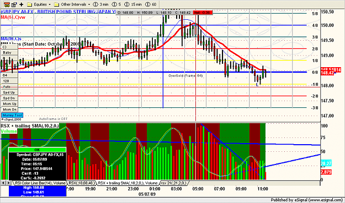Switch to the 5 minute interval

tap(116, 4)
